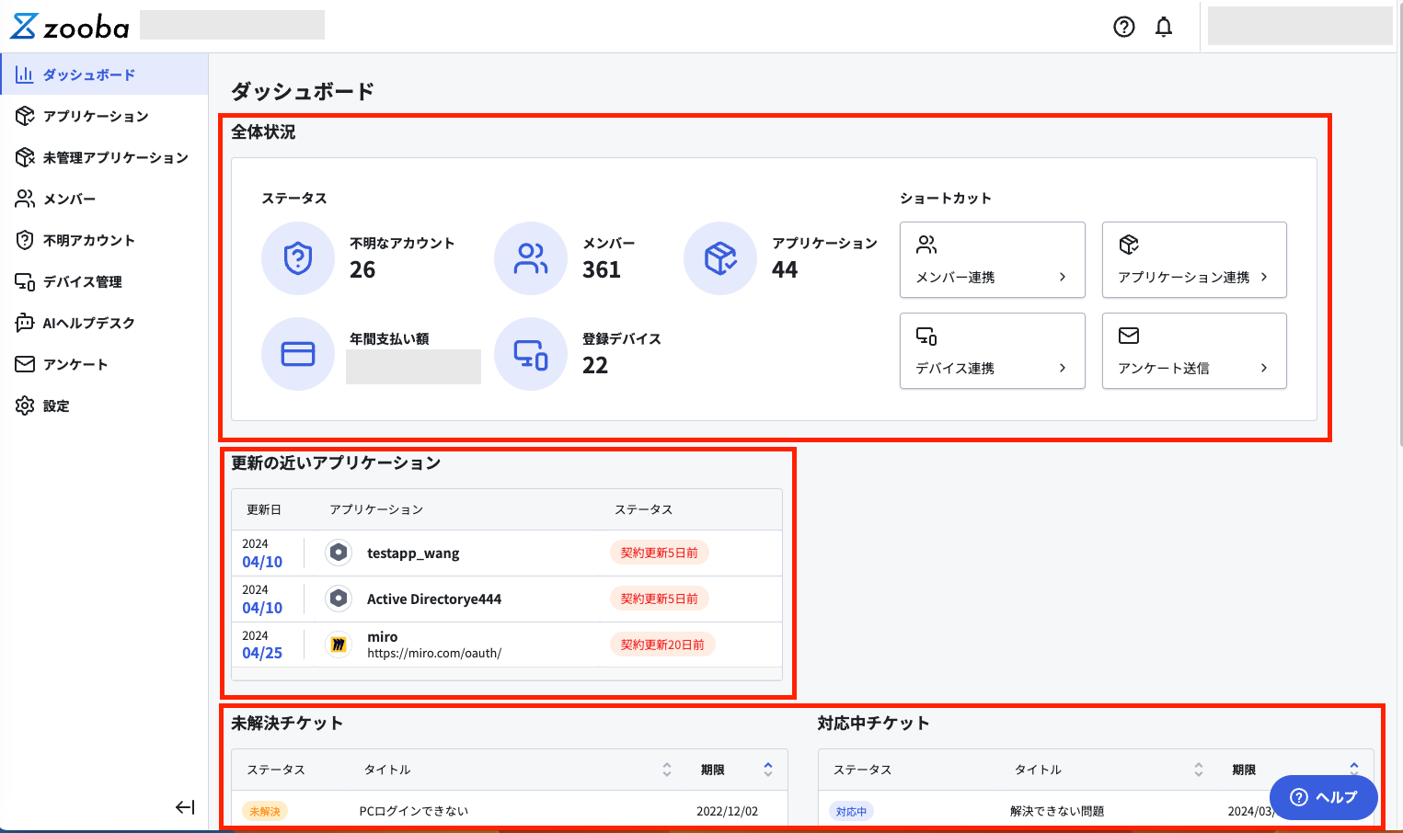Open the アプリケーション連携 shortcut
The image size is (1403, 833).
click(1194, 260)
